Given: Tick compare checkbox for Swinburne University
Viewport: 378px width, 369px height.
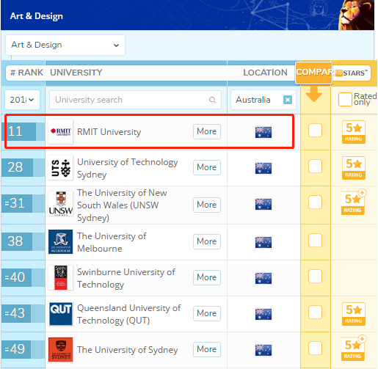Looking at the screenshot, I should 315,276.
